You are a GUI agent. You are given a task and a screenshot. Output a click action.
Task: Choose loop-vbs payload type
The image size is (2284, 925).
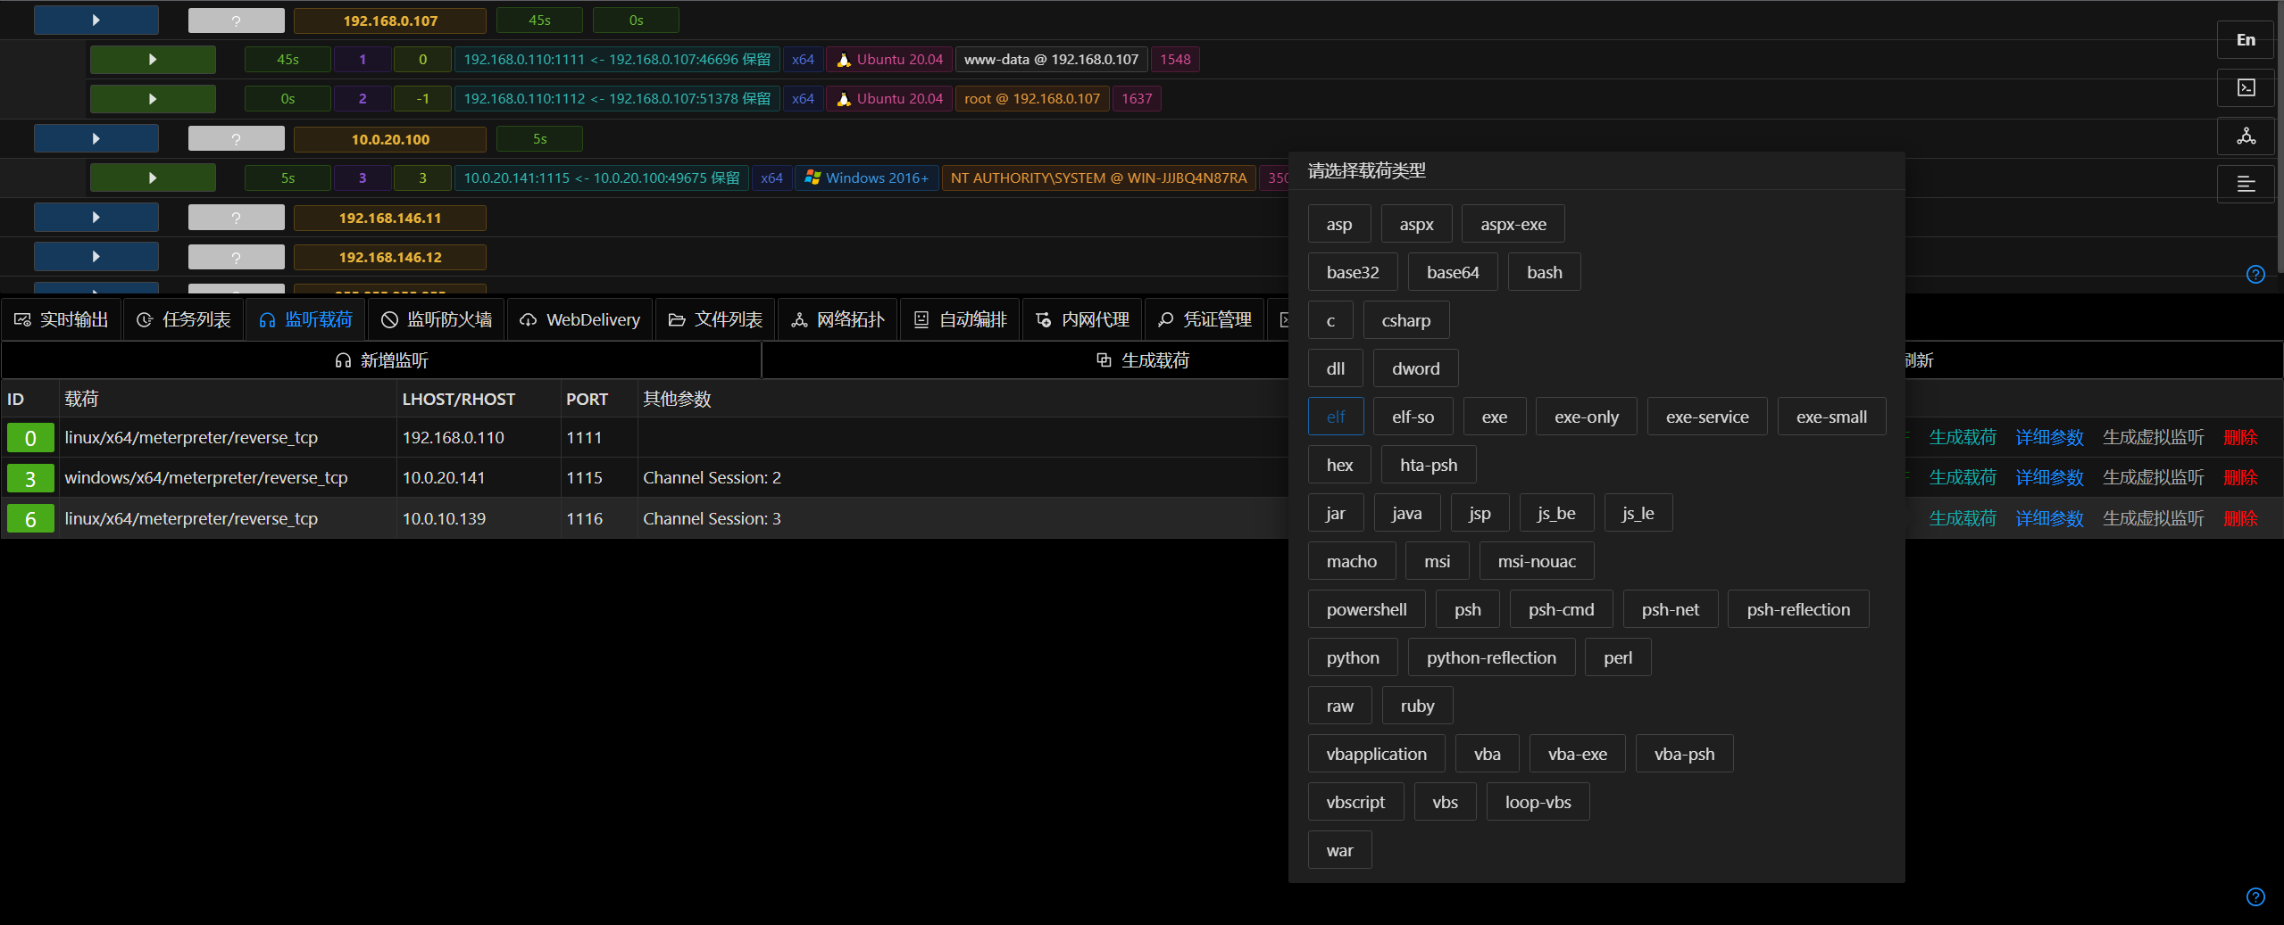[x=1538, y=802]
